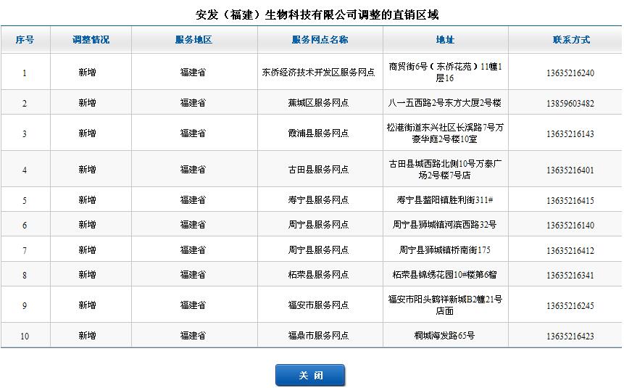This screenshot has width=624, height=388.
Task: Select the 寿宁县服务网点 cell
Action: 318,199
